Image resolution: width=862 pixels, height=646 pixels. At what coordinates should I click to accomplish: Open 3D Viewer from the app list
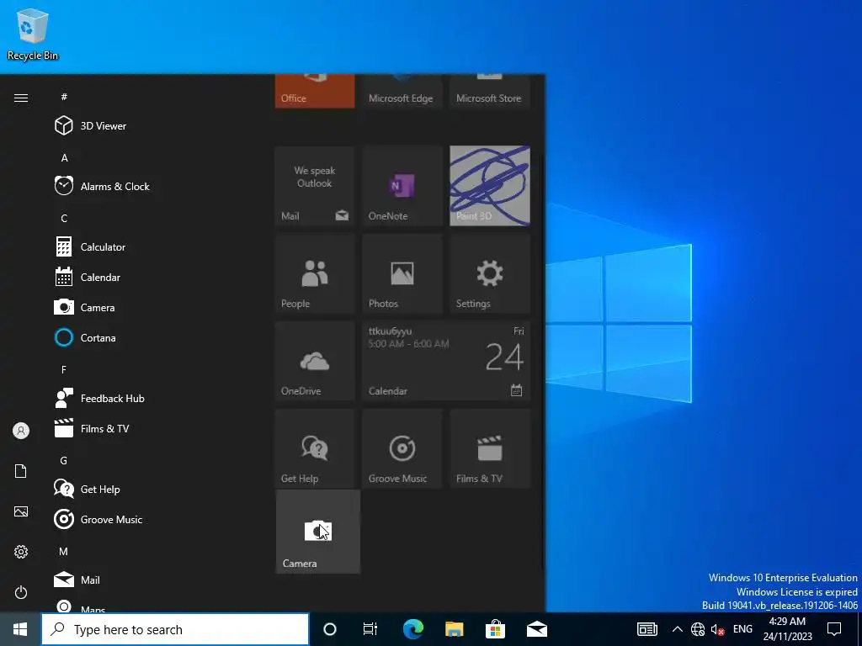148,126
